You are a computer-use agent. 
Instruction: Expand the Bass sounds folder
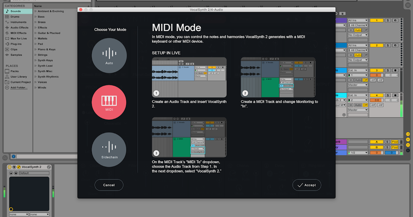[35, 17]
